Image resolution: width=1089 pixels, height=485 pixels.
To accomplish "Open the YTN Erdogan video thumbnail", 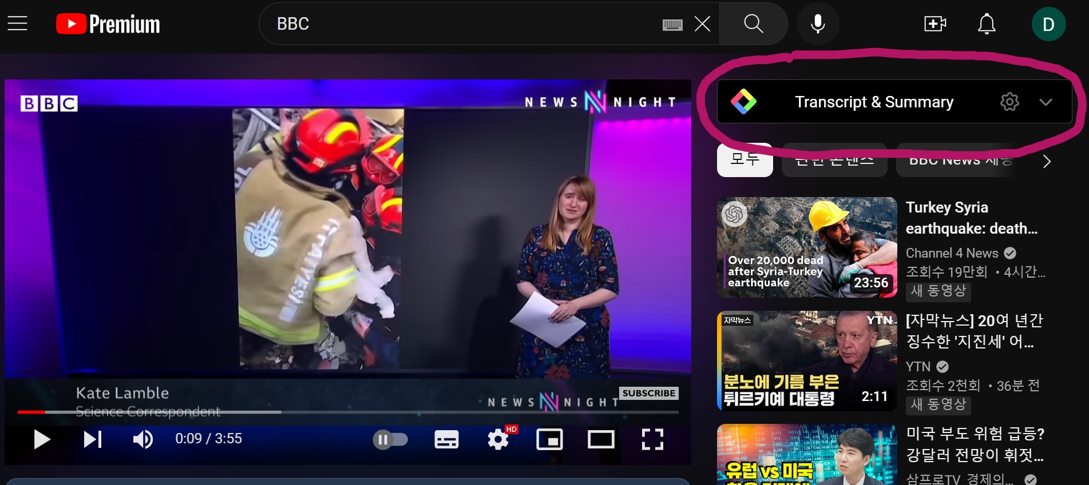I will [x=807, y=360].
